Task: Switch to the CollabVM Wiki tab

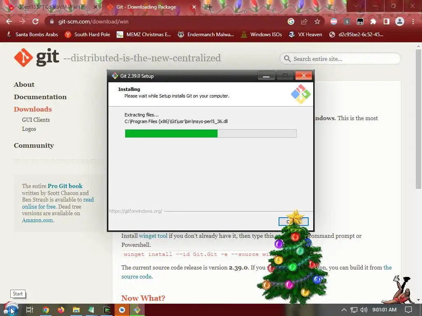Action: [52, 7]
